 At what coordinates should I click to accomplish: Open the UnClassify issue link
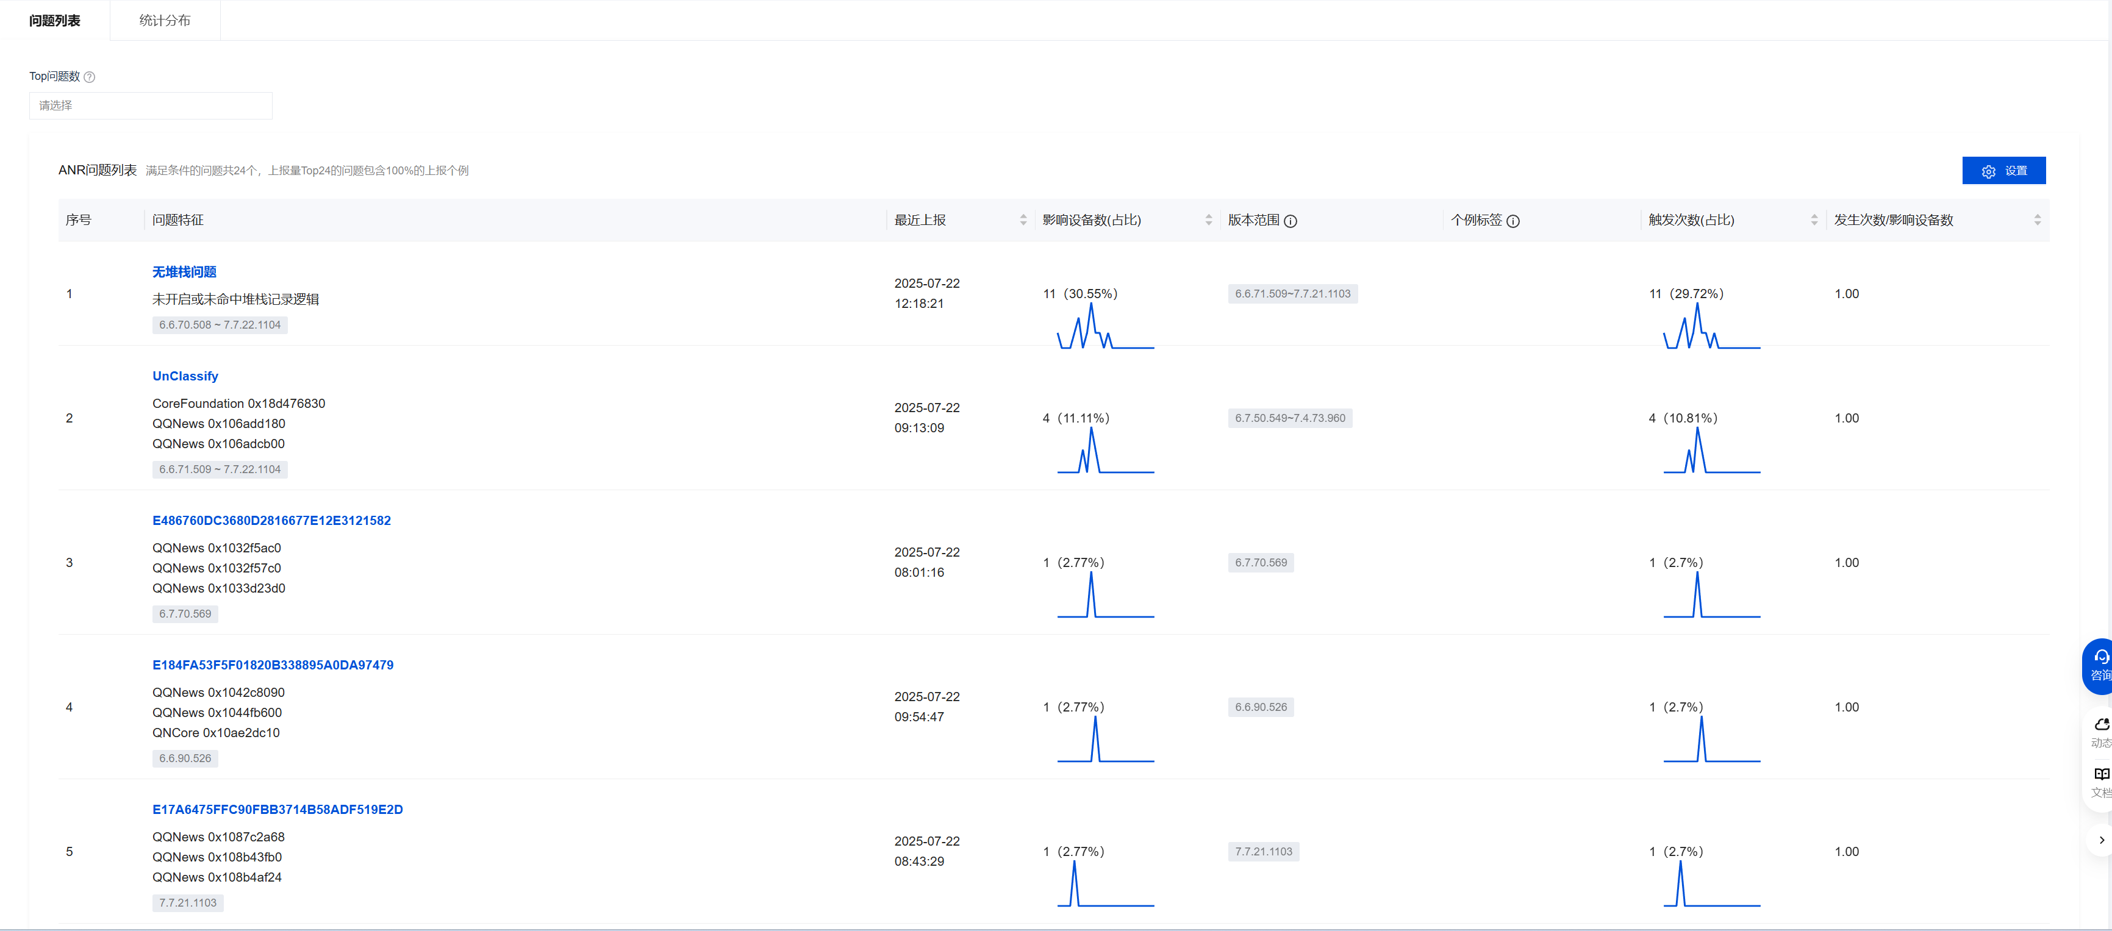coord(185,376)
